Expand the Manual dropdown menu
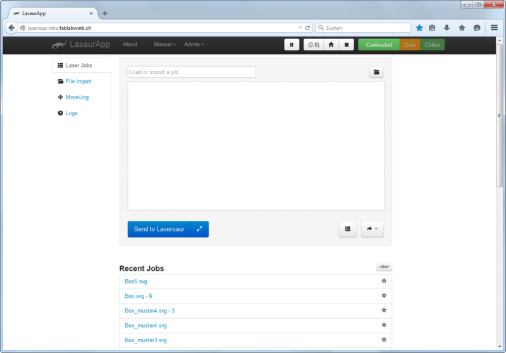The height and width of the screenshot is (353, 506). [164, 44]
